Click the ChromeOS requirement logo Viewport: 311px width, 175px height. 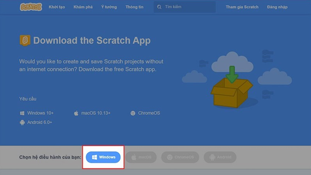click(133, 113)
